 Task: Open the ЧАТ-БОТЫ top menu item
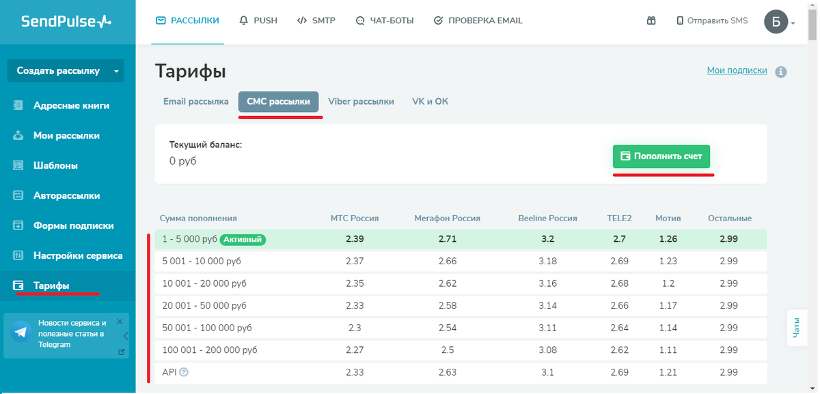pos(385,20)
